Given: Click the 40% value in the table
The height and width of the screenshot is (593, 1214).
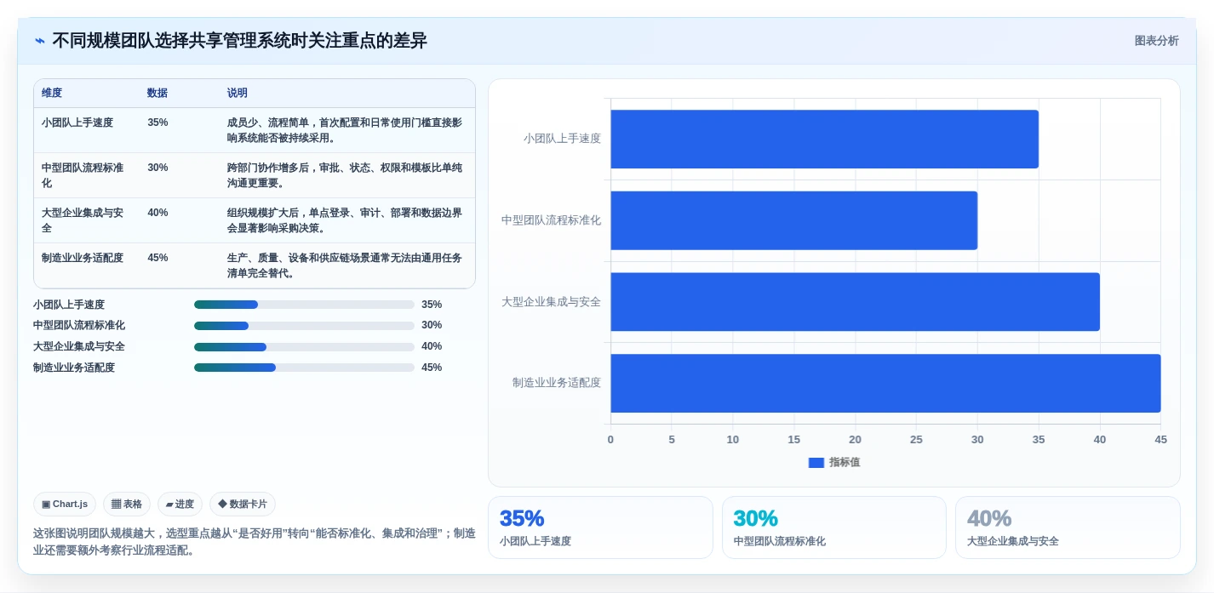Looking at the screenshot, I should tap(157, 213).
